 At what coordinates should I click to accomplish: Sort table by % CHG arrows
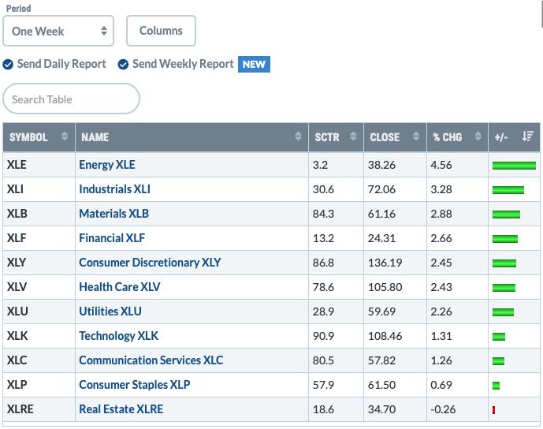tap(478, 136)
